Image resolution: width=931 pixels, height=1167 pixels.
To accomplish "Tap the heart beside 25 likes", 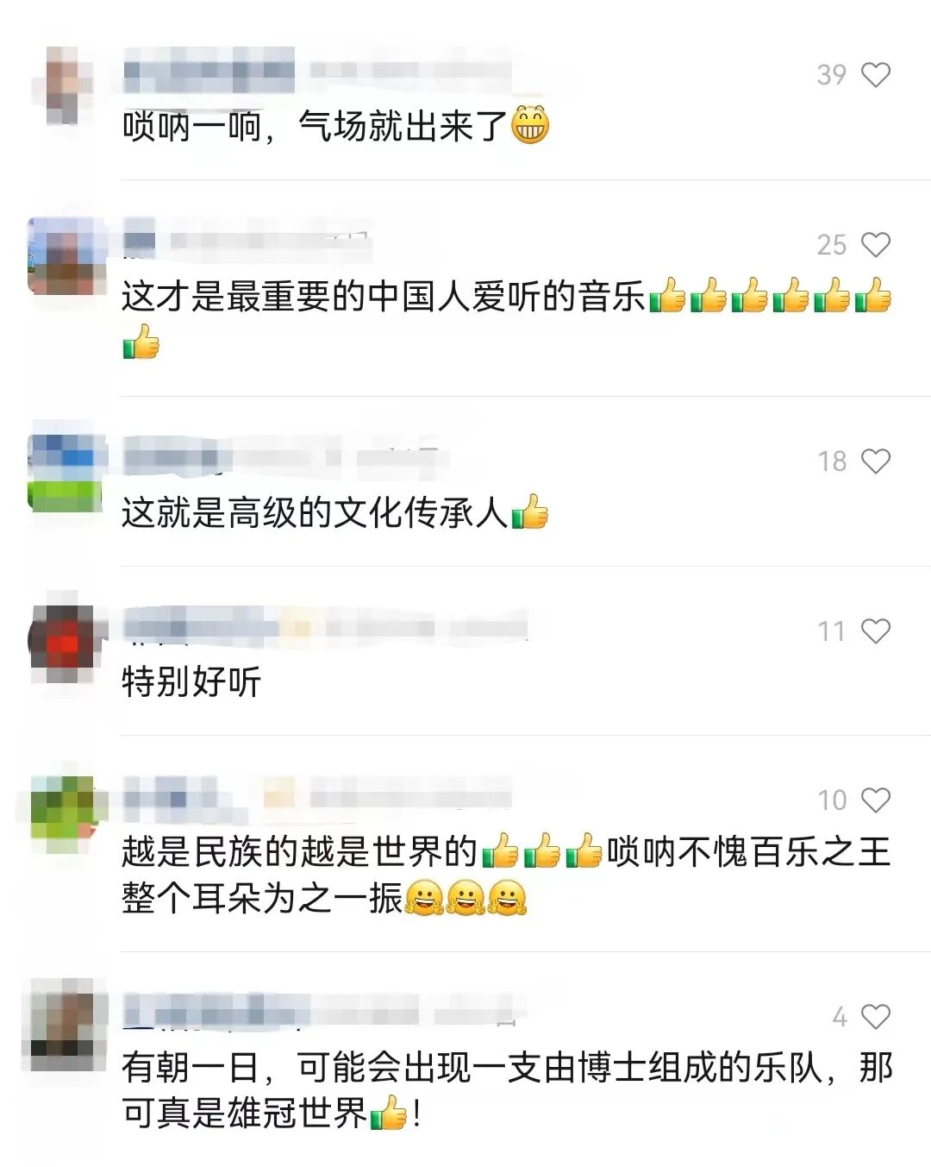I will [876, 245].
